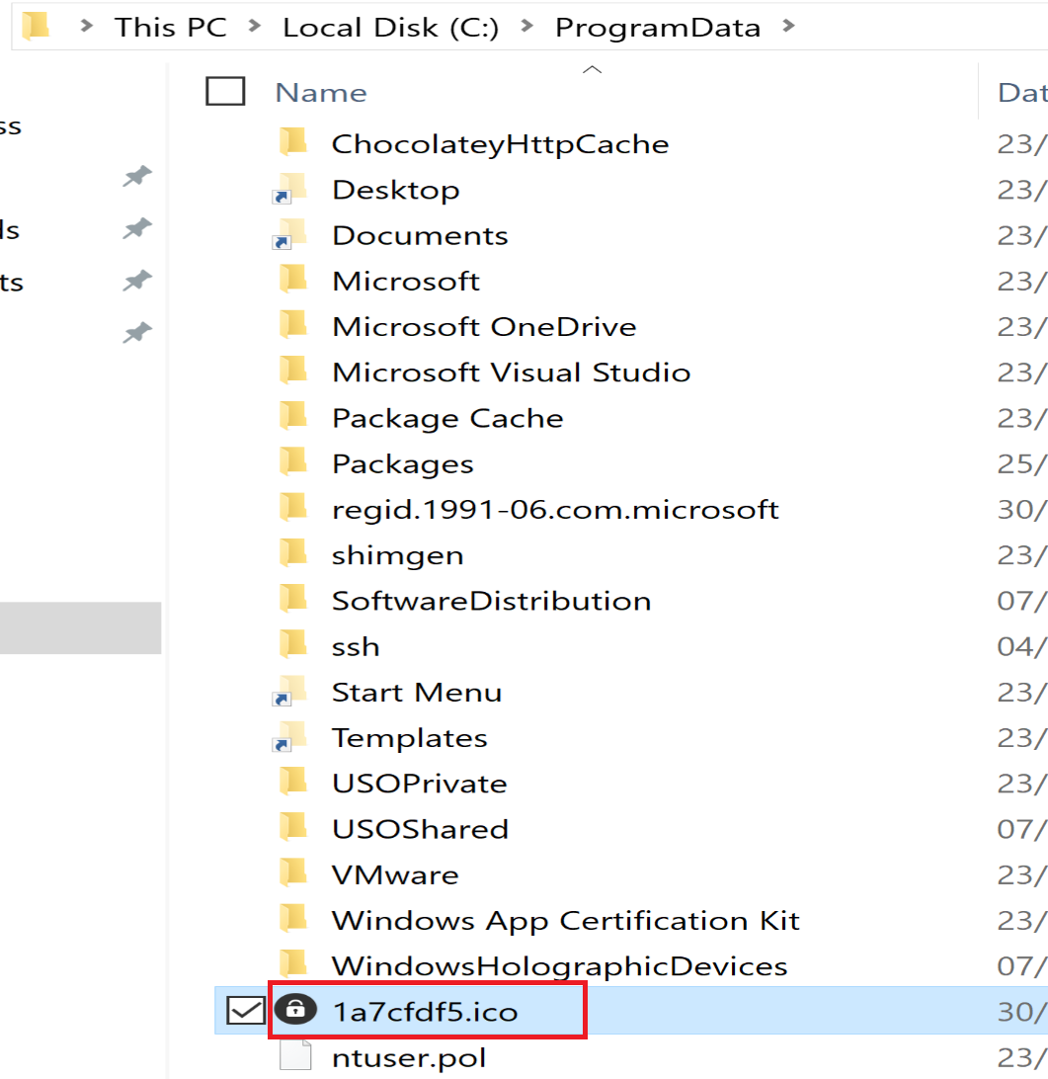Select the regid.1991-06.com.microsoft folder
The image size is (1048, 1079).
[555, 509]
